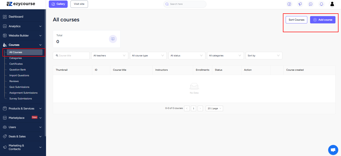The width and height of the screenshot is (341, 156).
Task: Open the All teachers dropdown
Action: (x=110, y=56)
